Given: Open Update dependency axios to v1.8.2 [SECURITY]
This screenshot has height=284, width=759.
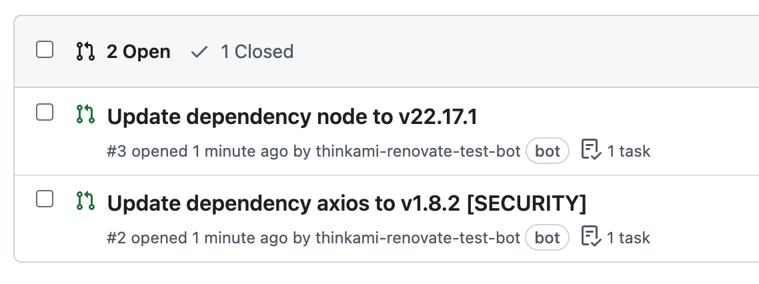Looking at the screenshot, I should click(x=347, y=204).
